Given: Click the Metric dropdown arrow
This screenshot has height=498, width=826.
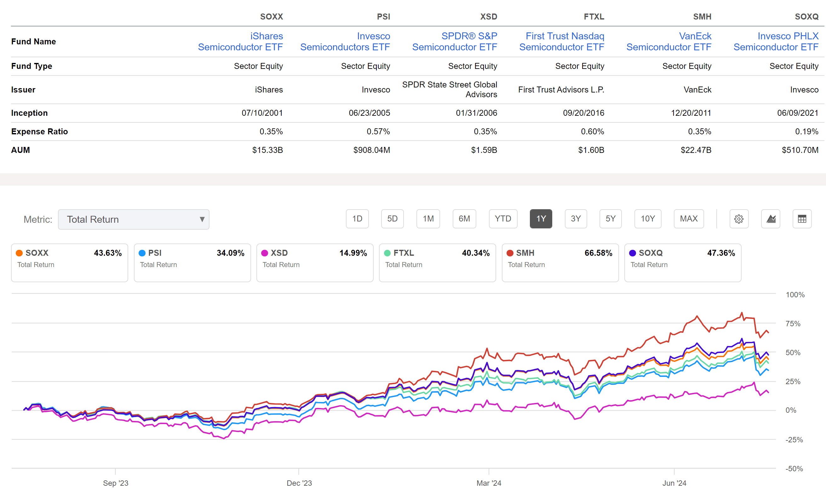Looking at the screenshot, I should click(x=203, y=219).
